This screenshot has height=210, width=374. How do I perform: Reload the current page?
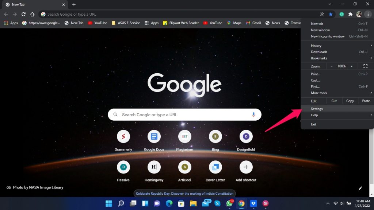tap(23, 14)
